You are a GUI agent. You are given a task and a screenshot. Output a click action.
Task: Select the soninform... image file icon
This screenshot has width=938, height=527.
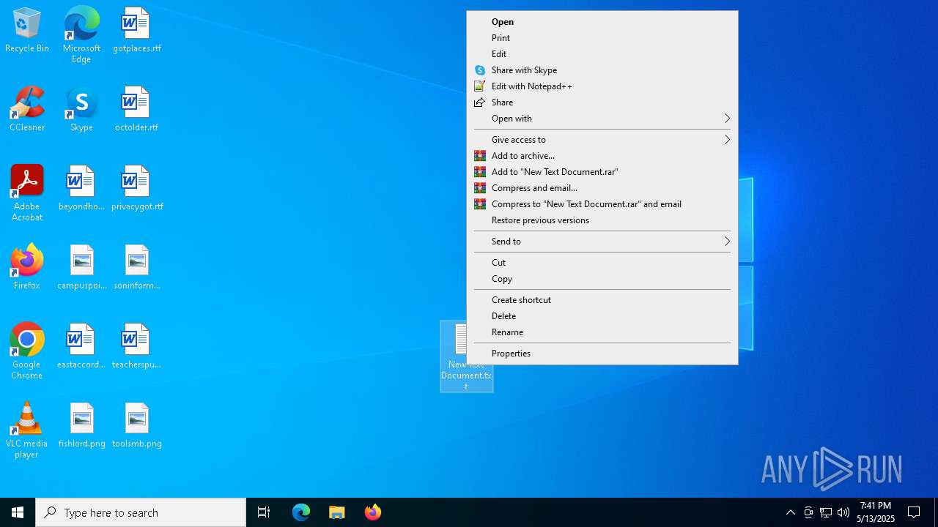pos(136,268)
